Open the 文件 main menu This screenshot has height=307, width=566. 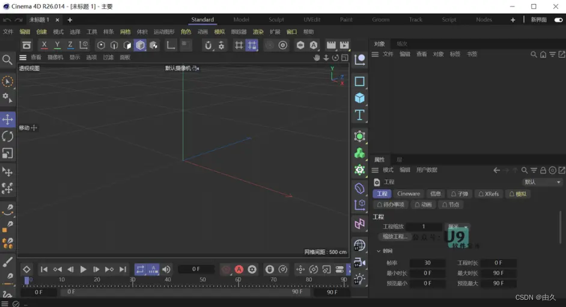8,32
